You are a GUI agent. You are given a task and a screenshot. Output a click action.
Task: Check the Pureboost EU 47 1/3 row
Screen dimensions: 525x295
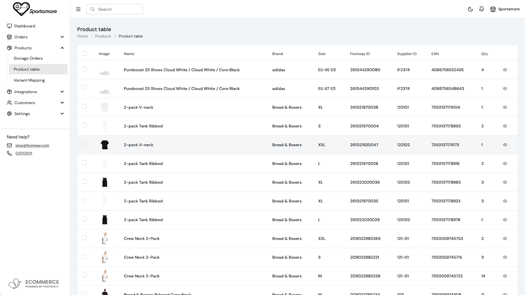click(85, 88)
